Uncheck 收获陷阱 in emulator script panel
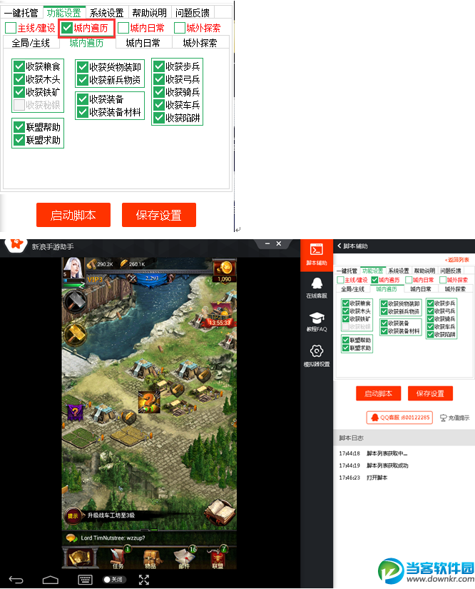The width and height of the screenshot is (475, 589). point(430,334)
